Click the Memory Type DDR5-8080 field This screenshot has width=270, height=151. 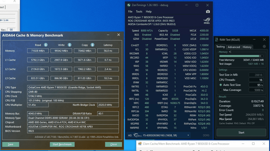coord(73,118)
